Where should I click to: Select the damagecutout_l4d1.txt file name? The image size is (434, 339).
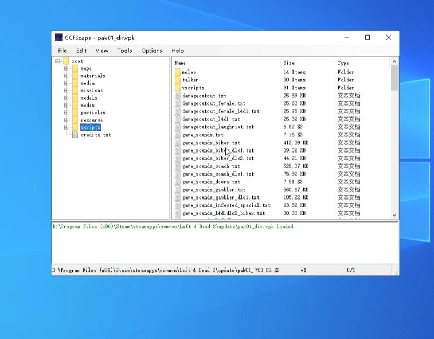pos(211,119)
